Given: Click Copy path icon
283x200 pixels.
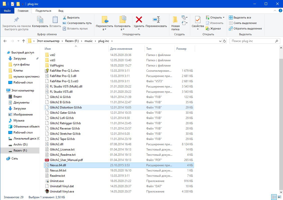Looking at the screenshot, I should 64,23.
